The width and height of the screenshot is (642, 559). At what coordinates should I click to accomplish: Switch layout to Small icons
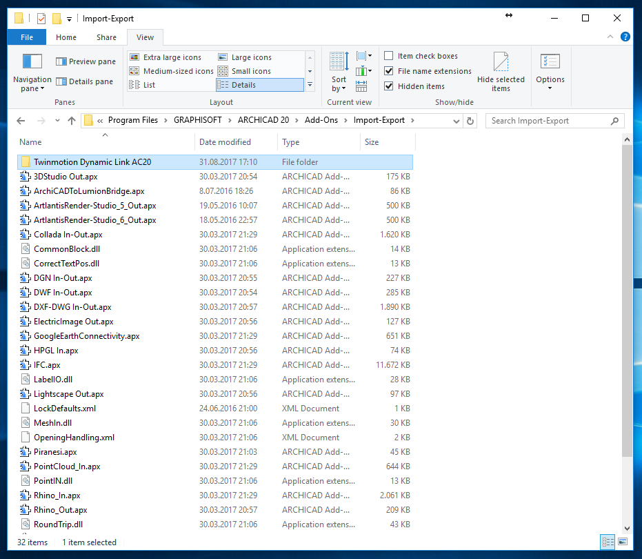244,71
